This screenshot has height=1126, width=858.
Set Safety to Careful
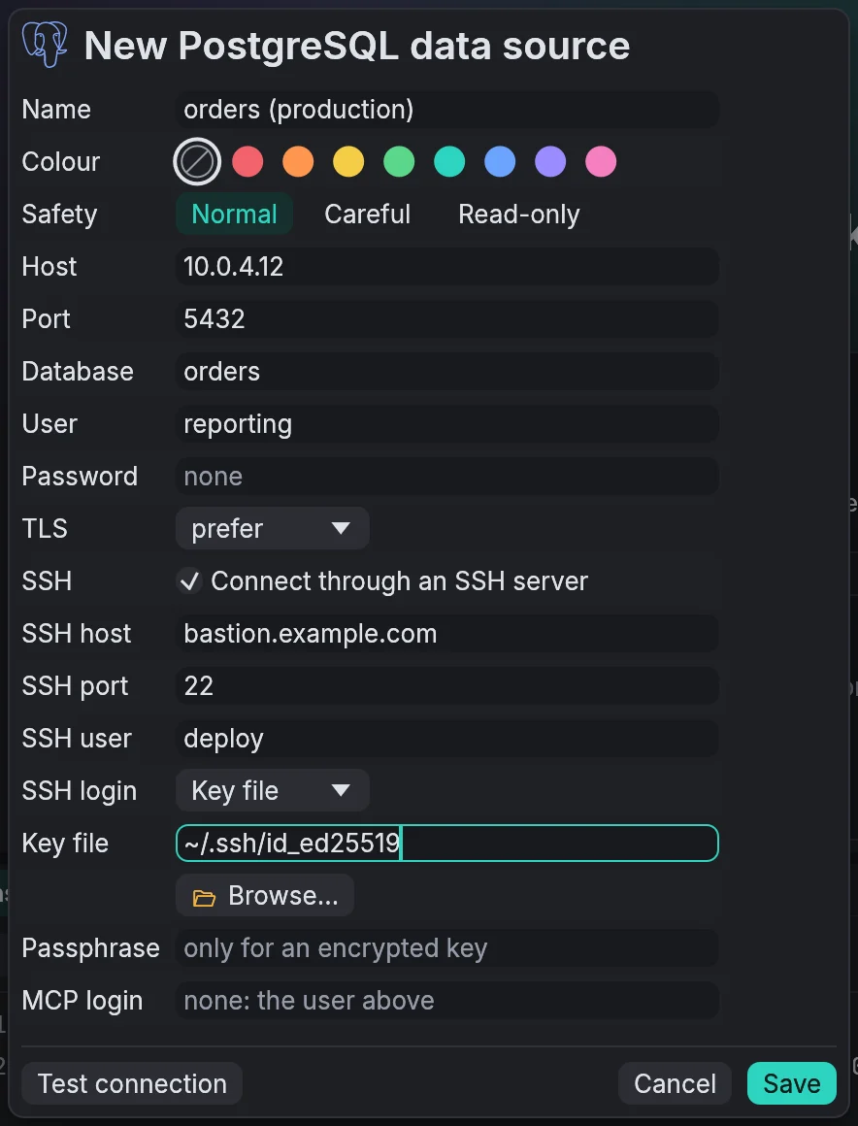tap(368, 214)
